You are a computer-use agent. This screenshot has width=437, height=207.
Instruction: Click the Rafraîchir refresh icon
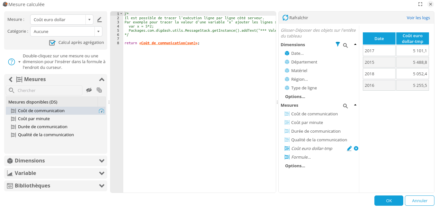point(285,18)
